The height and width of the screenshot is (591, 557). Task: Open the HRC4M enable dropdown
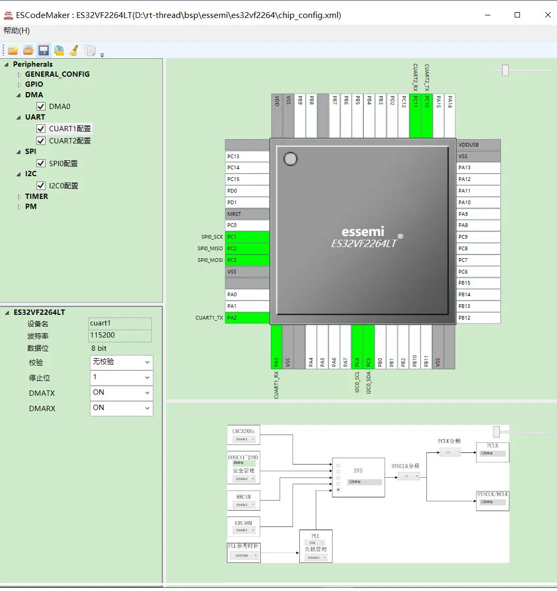244,505
